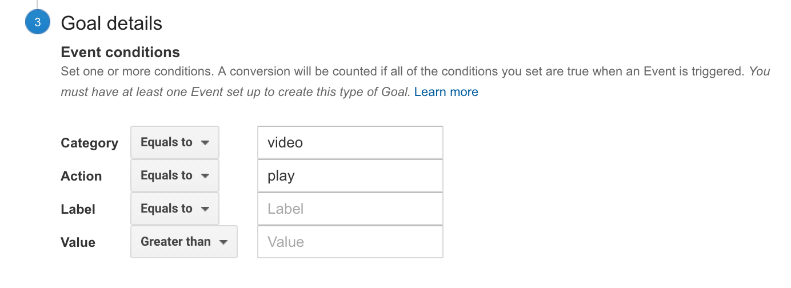791x288 pixels.
Task: Click the bold Value row label
Action: click(78, 243)
